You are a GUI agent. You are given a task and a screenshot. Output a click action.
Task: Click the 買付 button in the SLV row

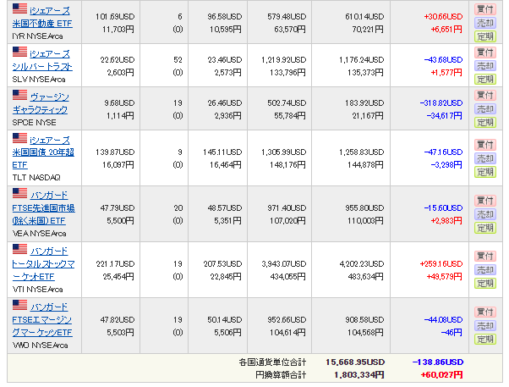(485, 53)
